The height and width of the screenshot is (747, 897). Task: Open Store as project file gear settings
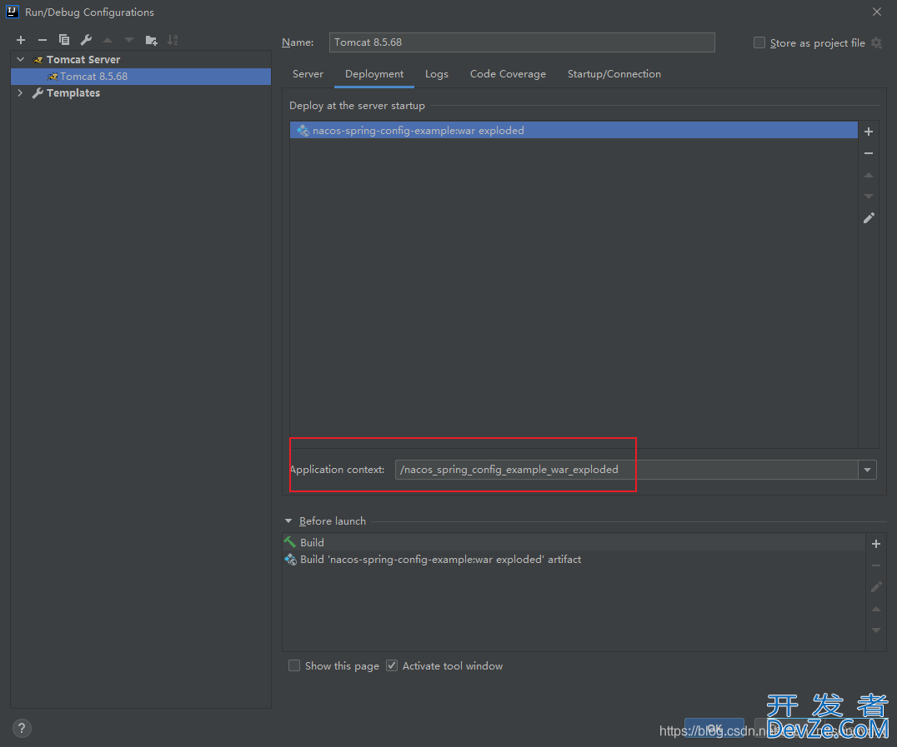(876, 42)
